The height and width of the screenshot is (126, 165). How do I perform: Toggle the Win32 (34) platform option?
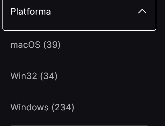(34, 76)
